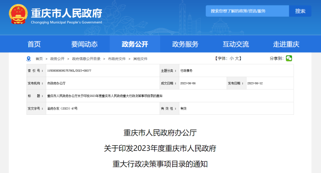Click the document title in the 标题 row

pyautogui.click(x=104, y=96)
